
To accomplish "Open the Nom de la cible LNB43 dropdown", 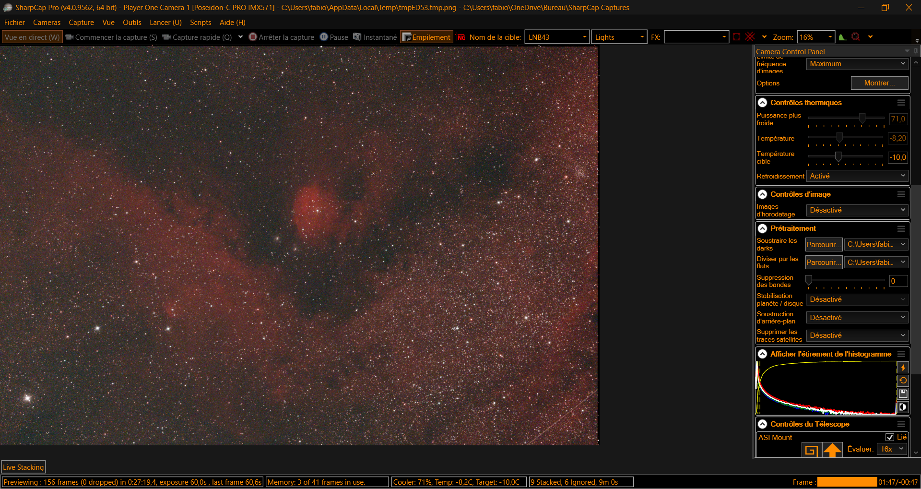I will 557,37.
